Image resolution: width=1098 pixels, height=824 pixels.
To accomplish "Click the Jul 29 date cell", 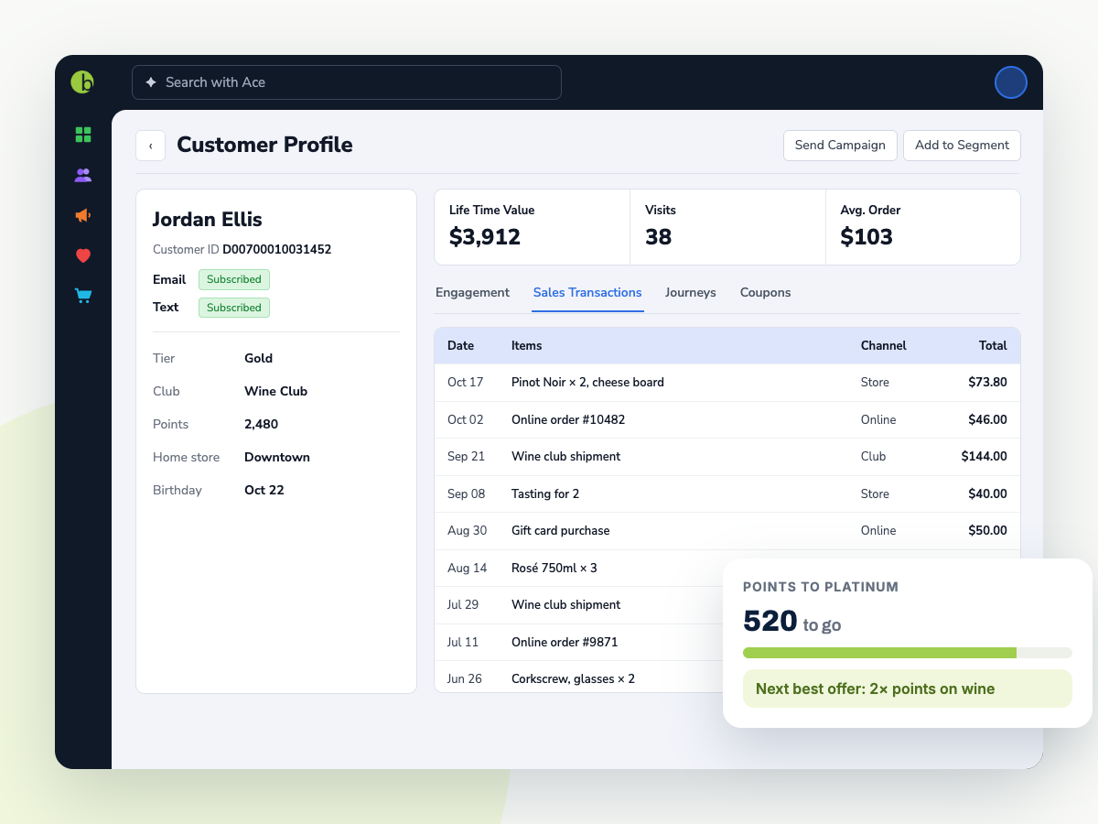I will (463, 605).
